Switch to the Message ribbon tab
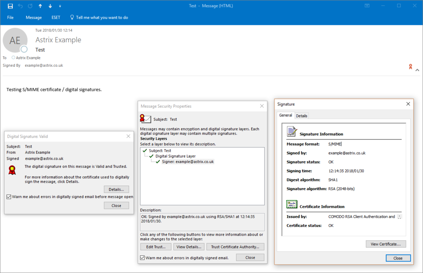423x273 pixels. pos(34,17)
